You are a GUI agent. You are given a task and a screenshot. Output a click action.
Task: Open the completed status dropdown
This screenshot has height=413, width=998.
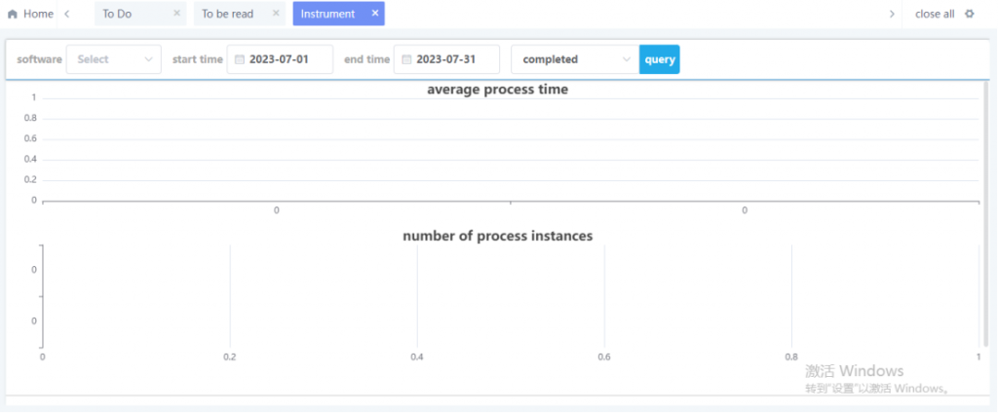point(574,59)
